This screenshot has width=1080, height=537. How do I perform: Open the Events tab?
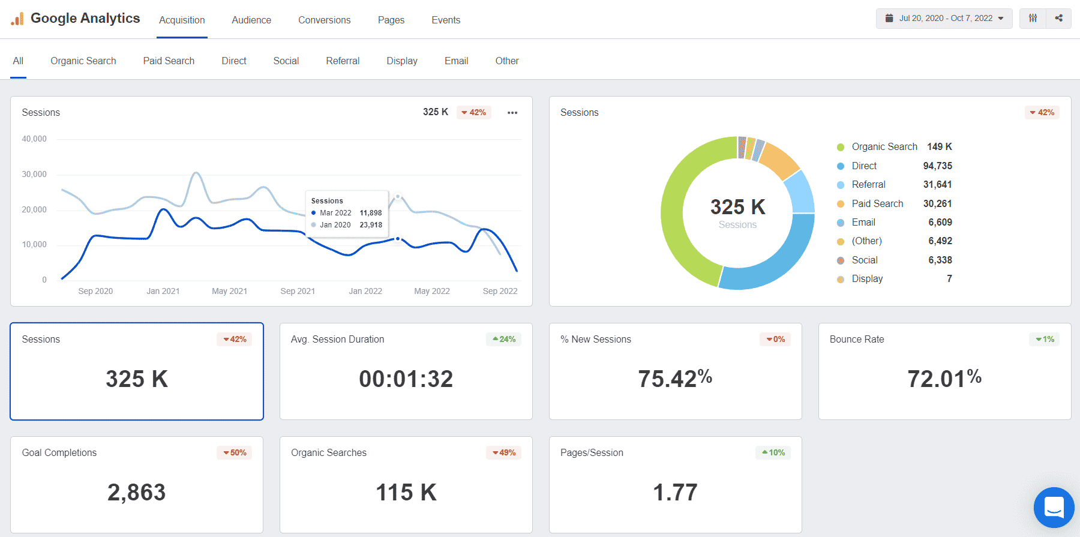click(x=446, y=20)
